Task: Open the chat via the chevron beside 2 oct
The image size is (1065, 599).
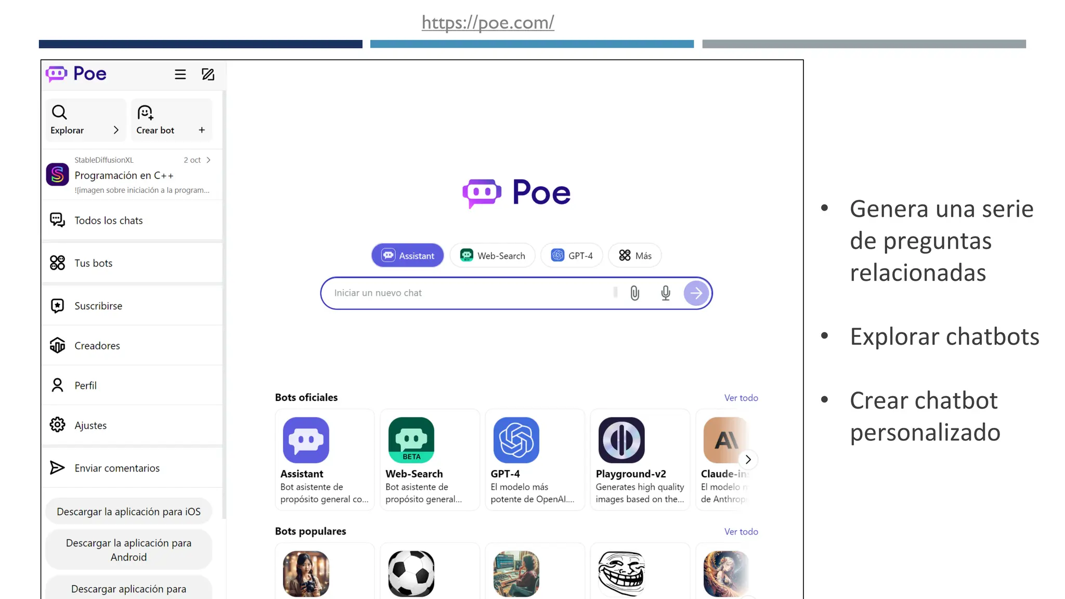Action: [209, 160]
